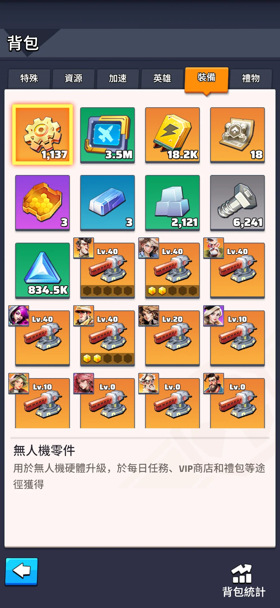
Task: Select Lv.40 cannon with purple-haired hero
Action: tap(42, 338)
